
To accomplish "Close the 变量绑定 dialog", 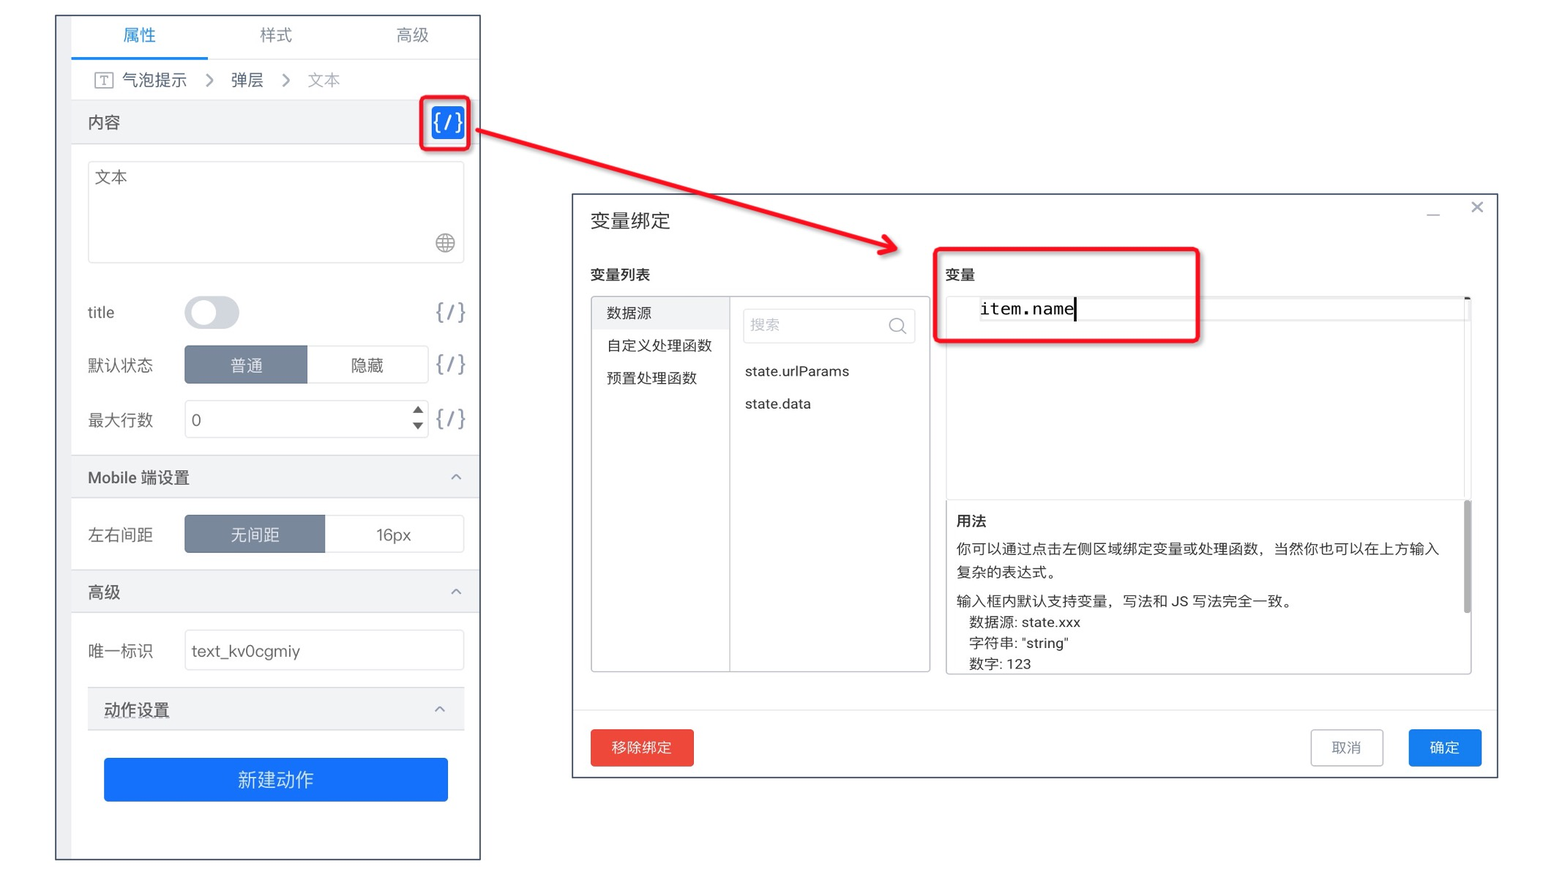I will click(1477, 207).
